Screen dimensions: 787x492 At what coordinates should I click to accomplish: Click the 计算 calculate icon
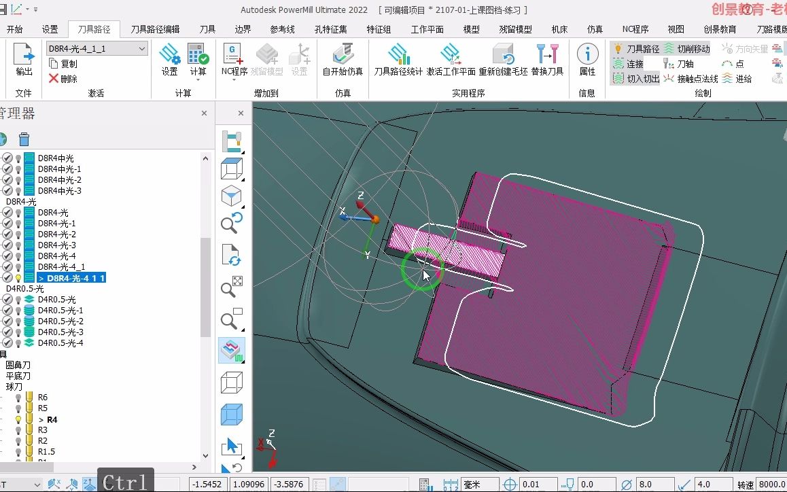coord(198,60)
